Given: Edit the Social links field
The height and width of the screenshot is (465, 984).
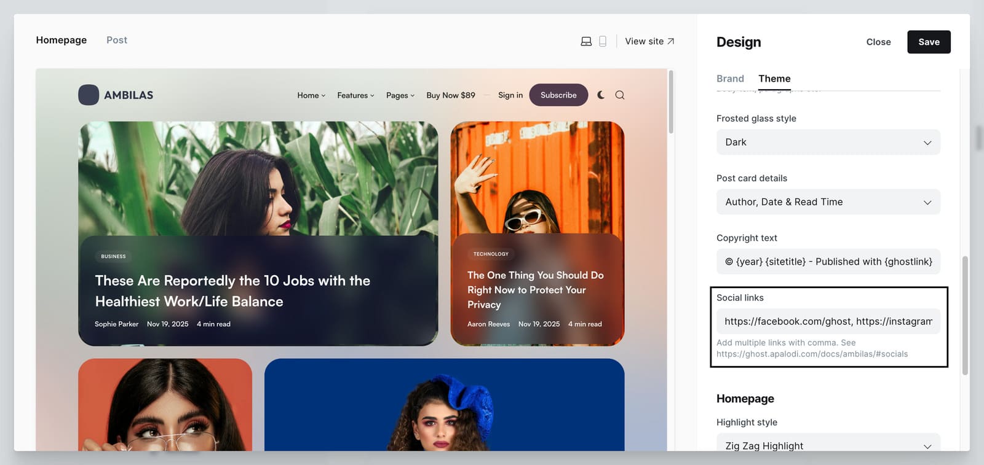Looking at the screenshot, I should pos(828,321).
